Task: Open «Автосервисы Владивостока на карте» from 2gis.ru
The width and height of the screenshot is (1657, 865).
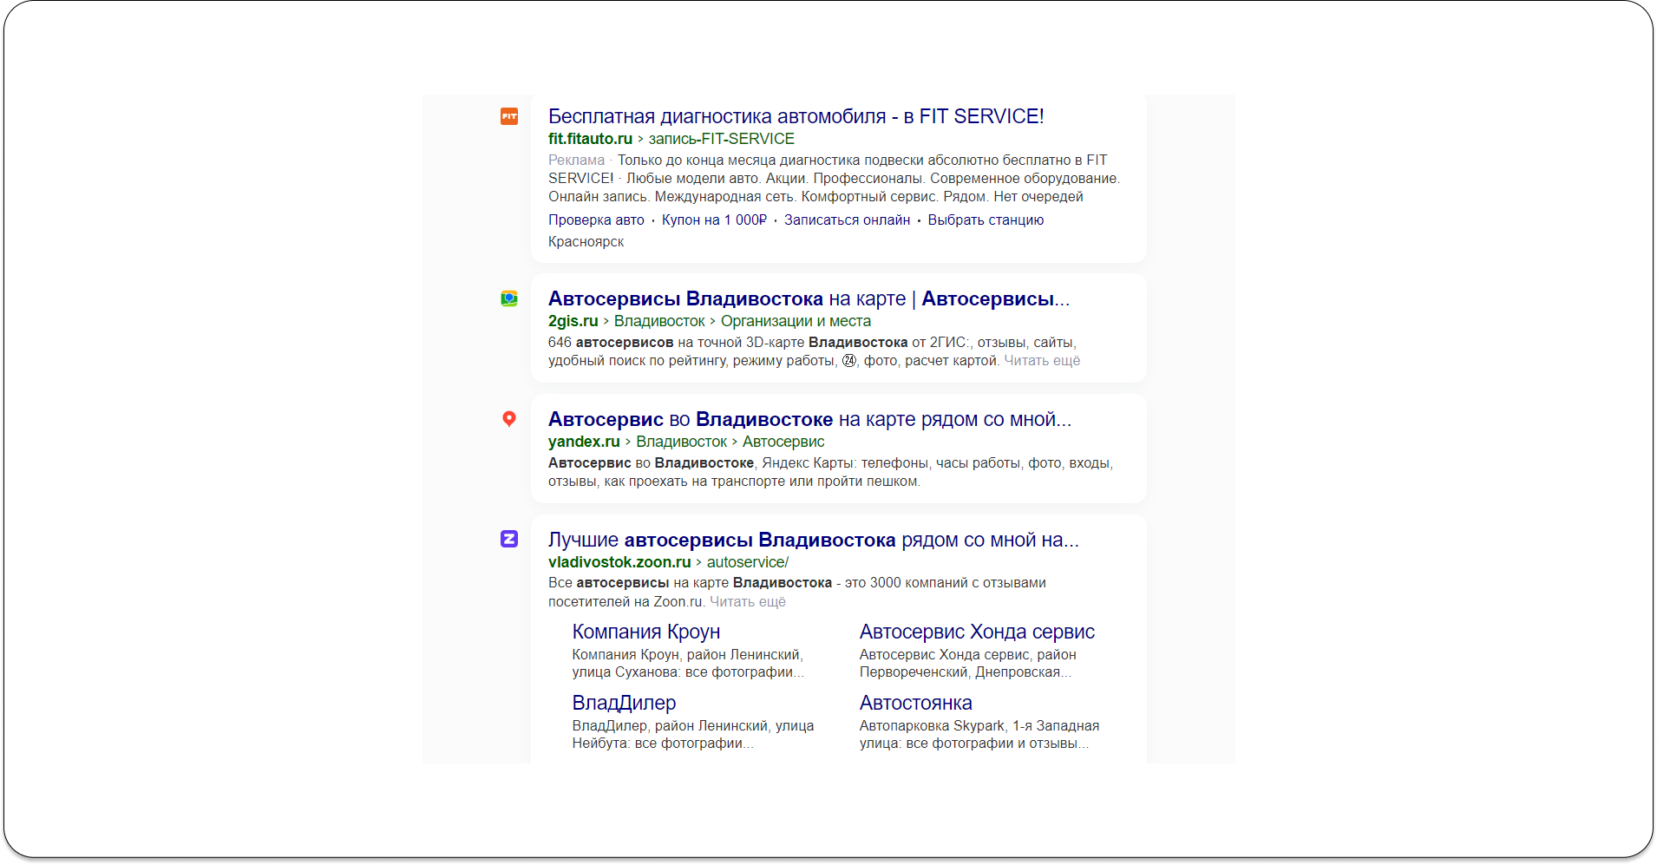Action: pyautogui.click(x=809, y=298)
